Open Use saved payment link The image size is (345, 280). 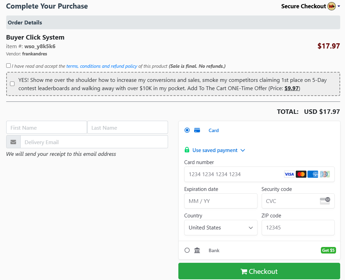click(215, 150)
